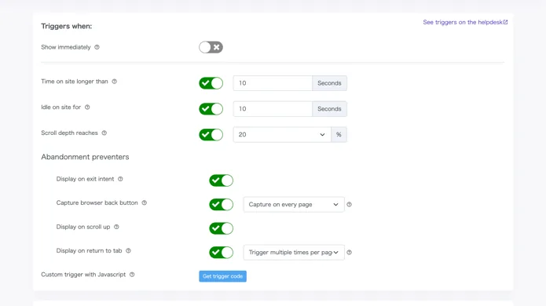The image size is (546, 306).
Task: Toggle Display on exit intent off
Action: point(221,180)
